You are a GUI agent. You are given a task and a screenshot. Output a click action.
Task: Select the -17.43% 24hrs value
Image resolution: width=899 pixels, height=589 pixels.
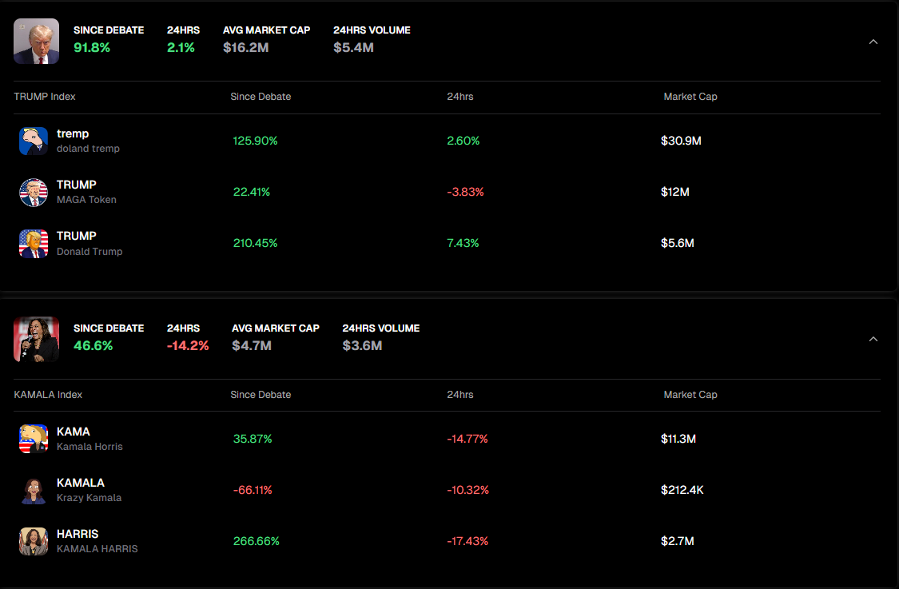pyautogui.click(x=467, y=541)
